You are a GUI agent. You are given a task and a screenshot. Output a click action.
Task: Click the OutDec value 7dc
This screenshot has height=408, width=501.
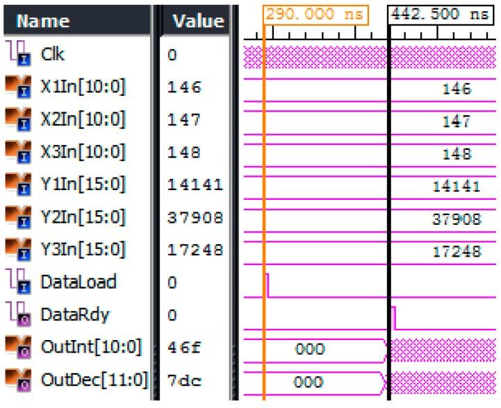(184, 381)
